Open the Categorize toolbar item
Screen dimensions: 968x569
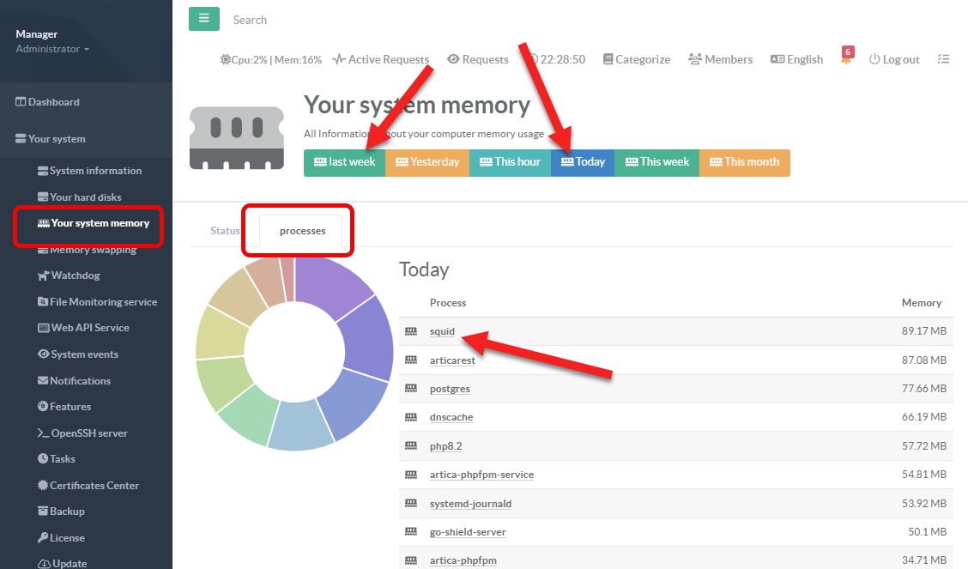click(x=636, y=59)
